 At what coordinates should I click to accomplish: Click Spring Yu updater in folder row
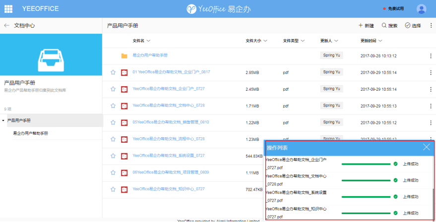click(331, 55)
